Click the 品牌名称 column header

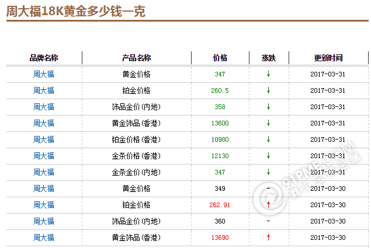click(x=44, y=58)
